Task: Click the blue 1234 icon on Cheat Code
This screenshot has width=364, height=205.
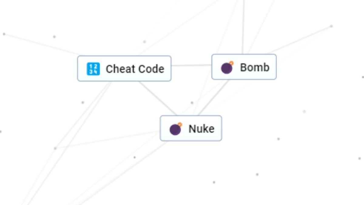Action: (93, 69)
